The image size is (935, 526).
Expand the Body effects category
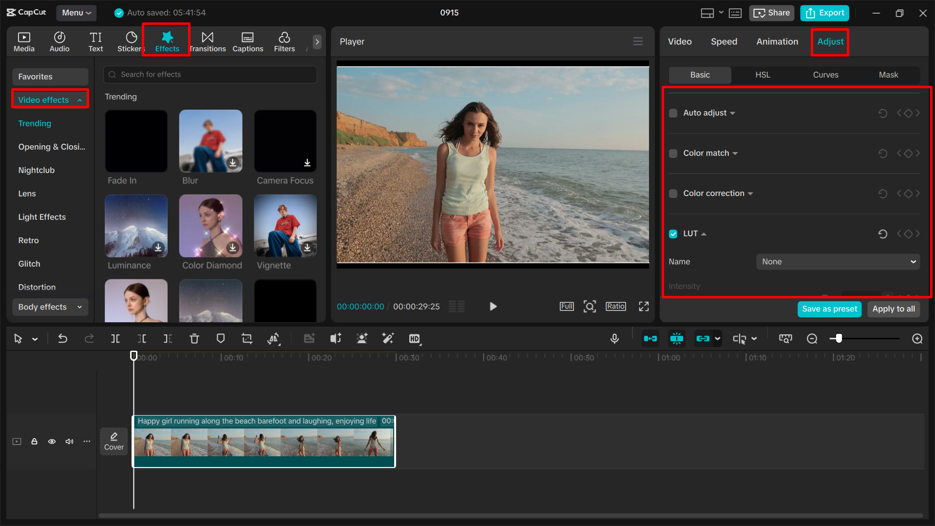coord(49,307)
